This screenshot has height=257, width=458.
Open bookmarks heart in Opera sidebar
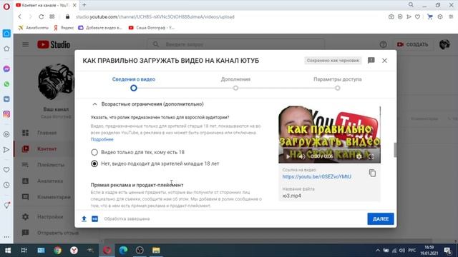6,170
